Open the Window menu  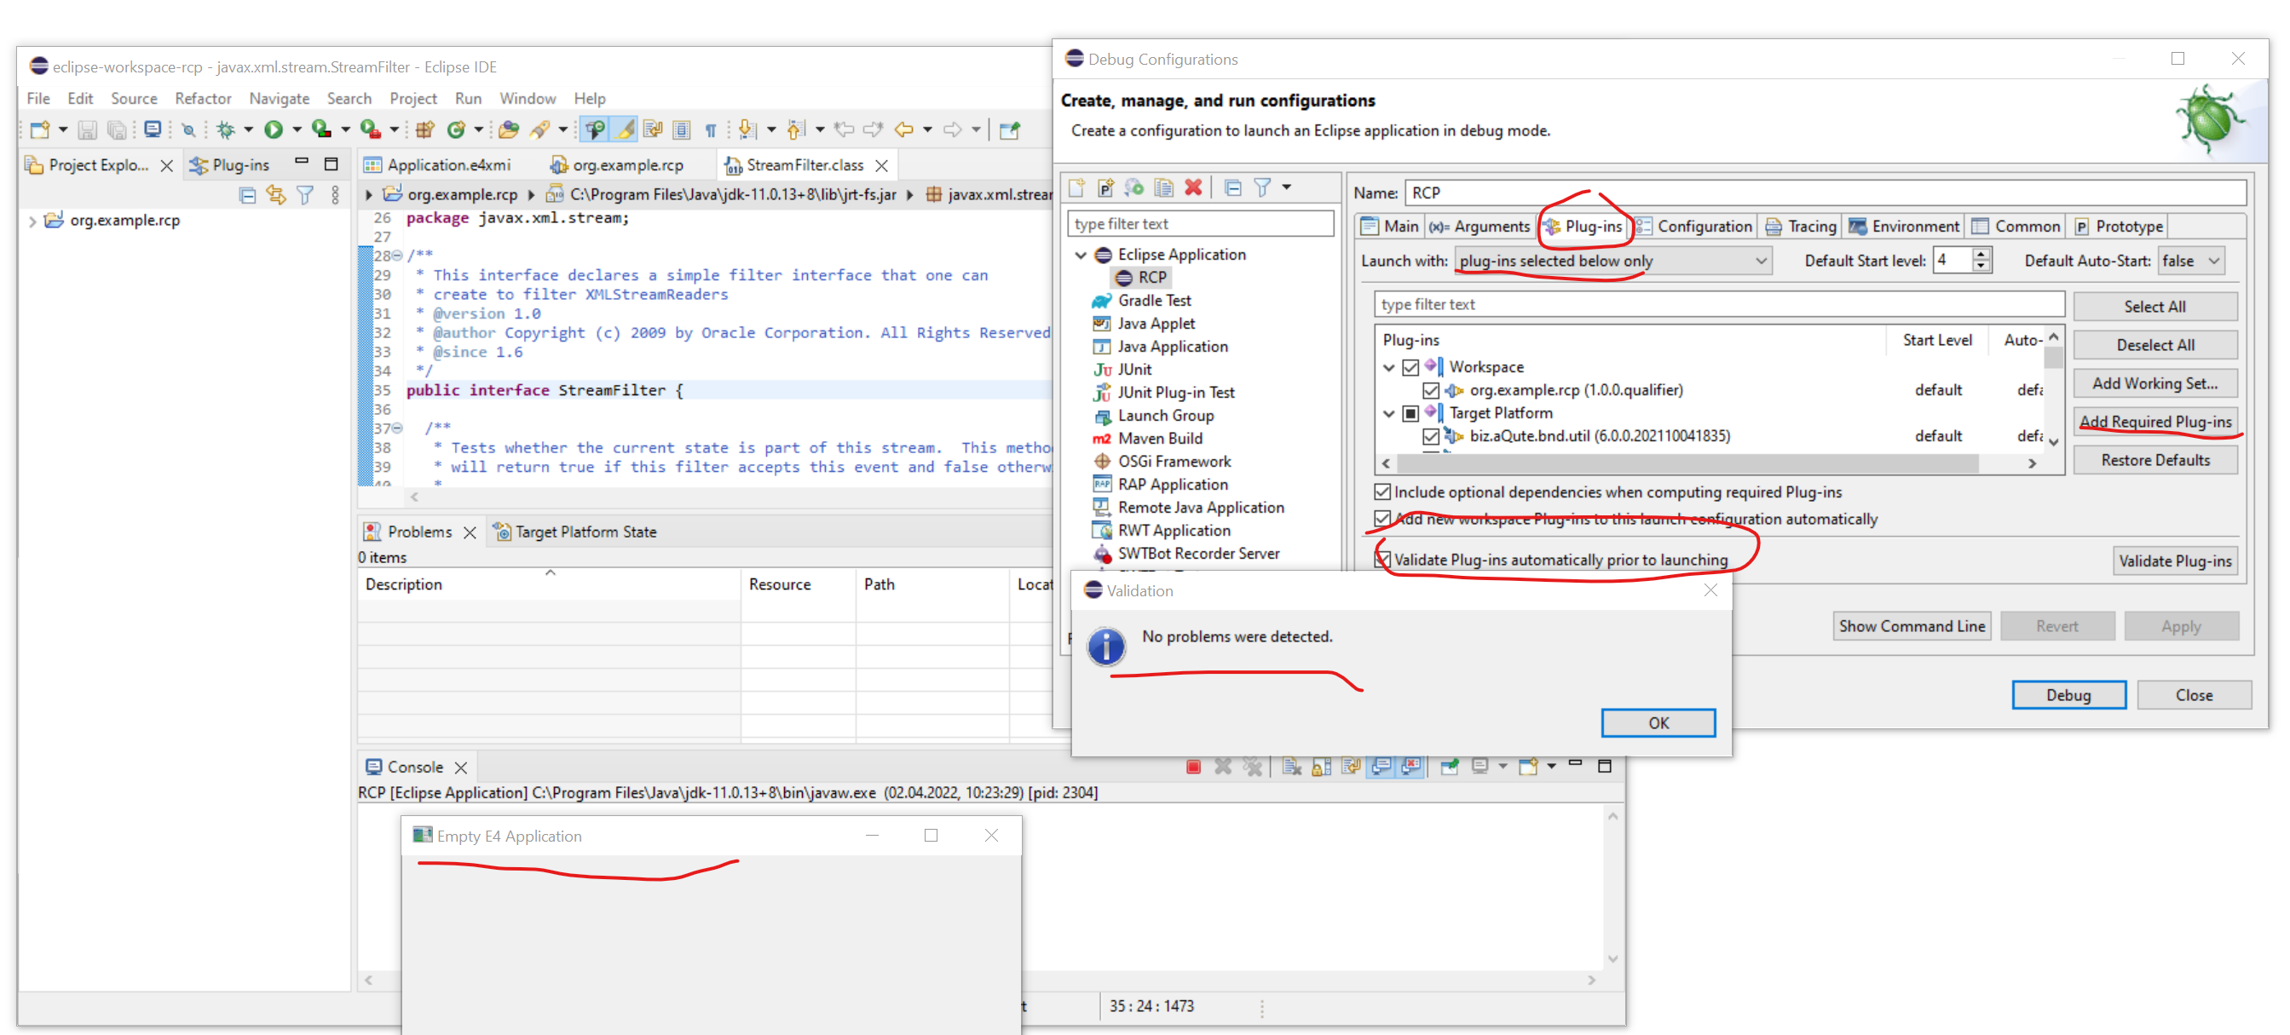click(528, 99)
